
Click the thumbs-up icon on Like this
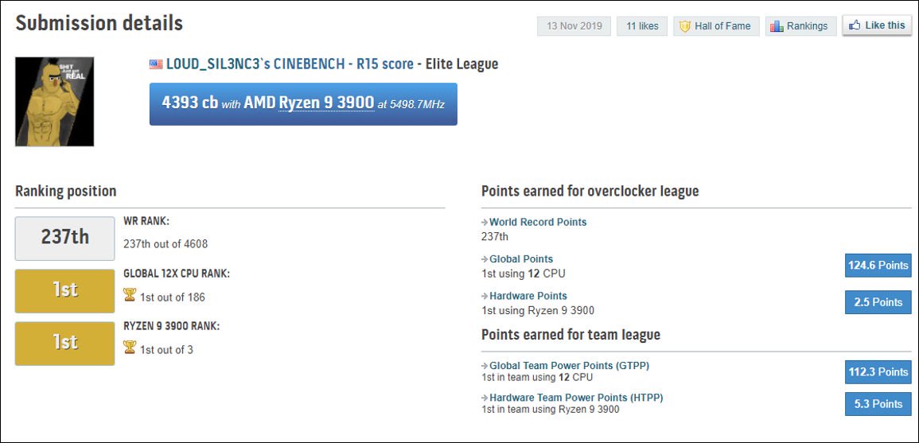[x=855, y=25]
